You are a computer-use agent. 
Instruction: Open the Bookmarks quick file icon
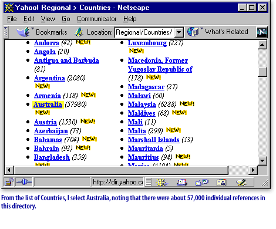23,32
